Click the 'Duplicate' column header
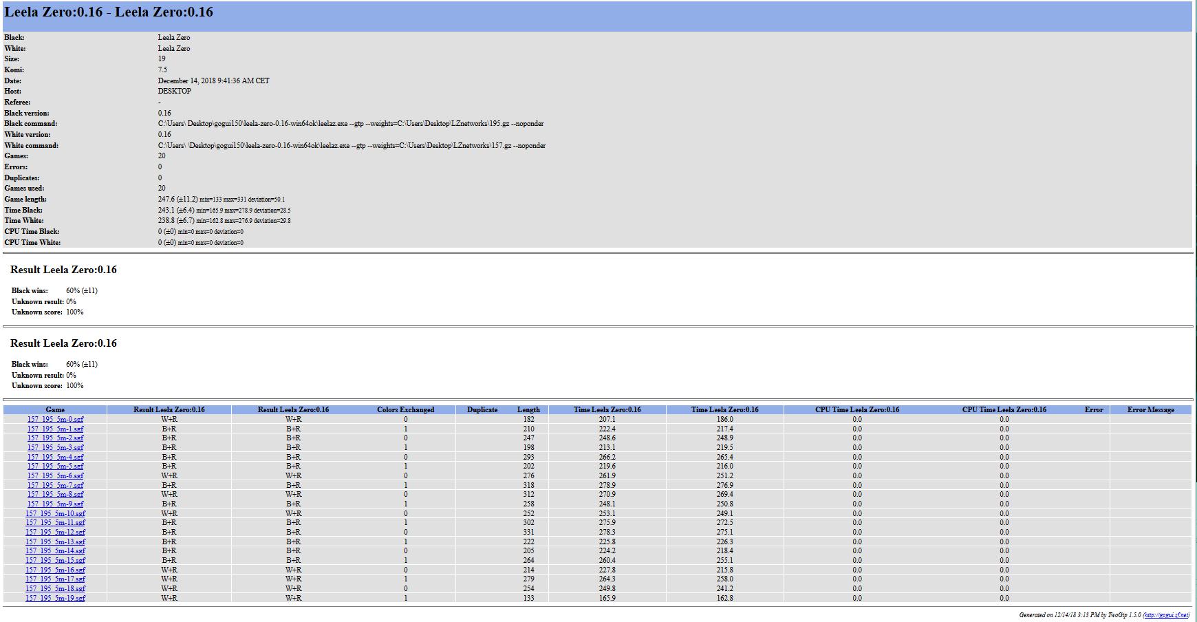This screenshot has width=1197, height=622. click(x=482, y=409)
